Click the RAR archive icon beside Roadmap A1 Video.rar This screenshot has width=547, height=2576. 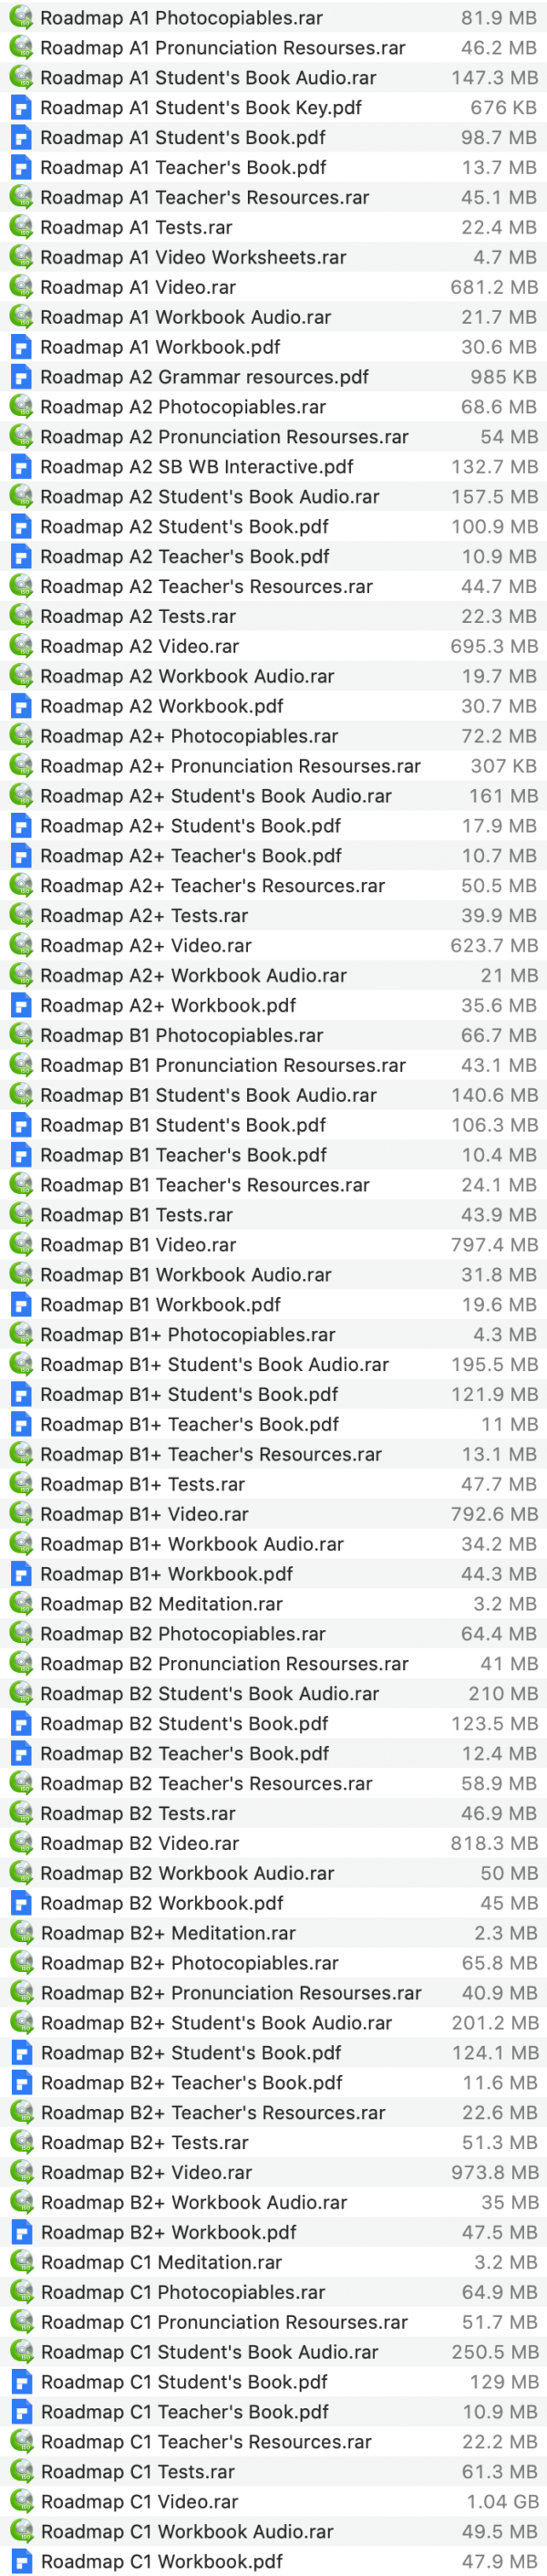coord(20,286)
